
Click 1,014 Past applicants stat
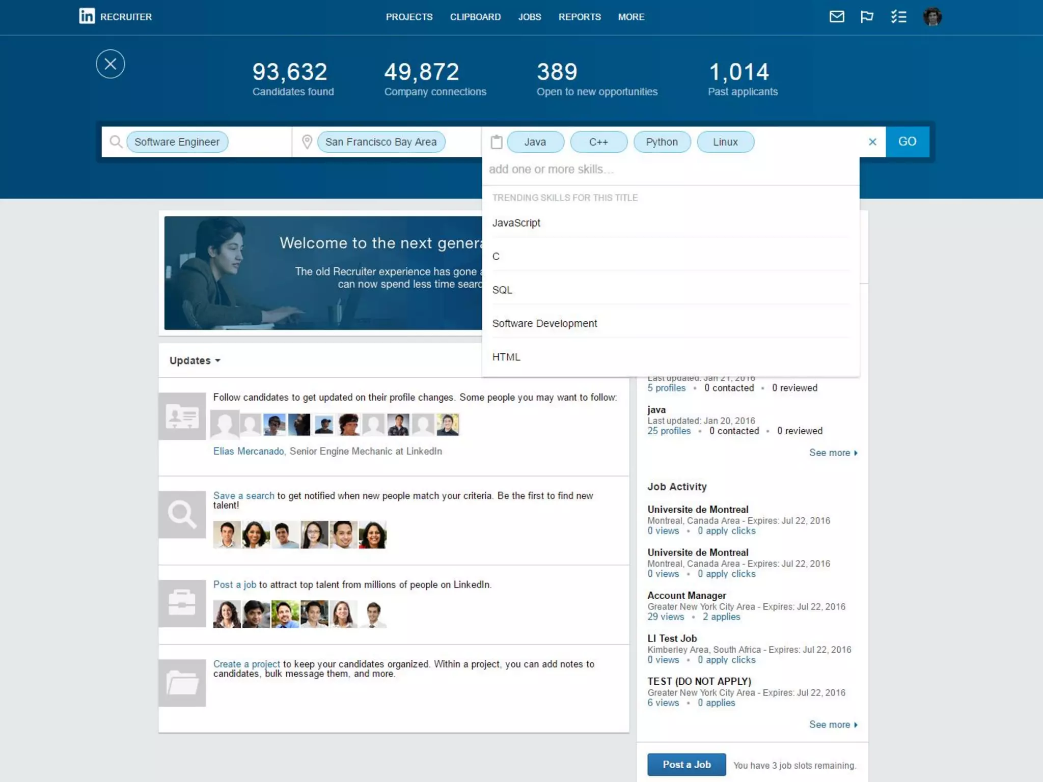[743, 79]
